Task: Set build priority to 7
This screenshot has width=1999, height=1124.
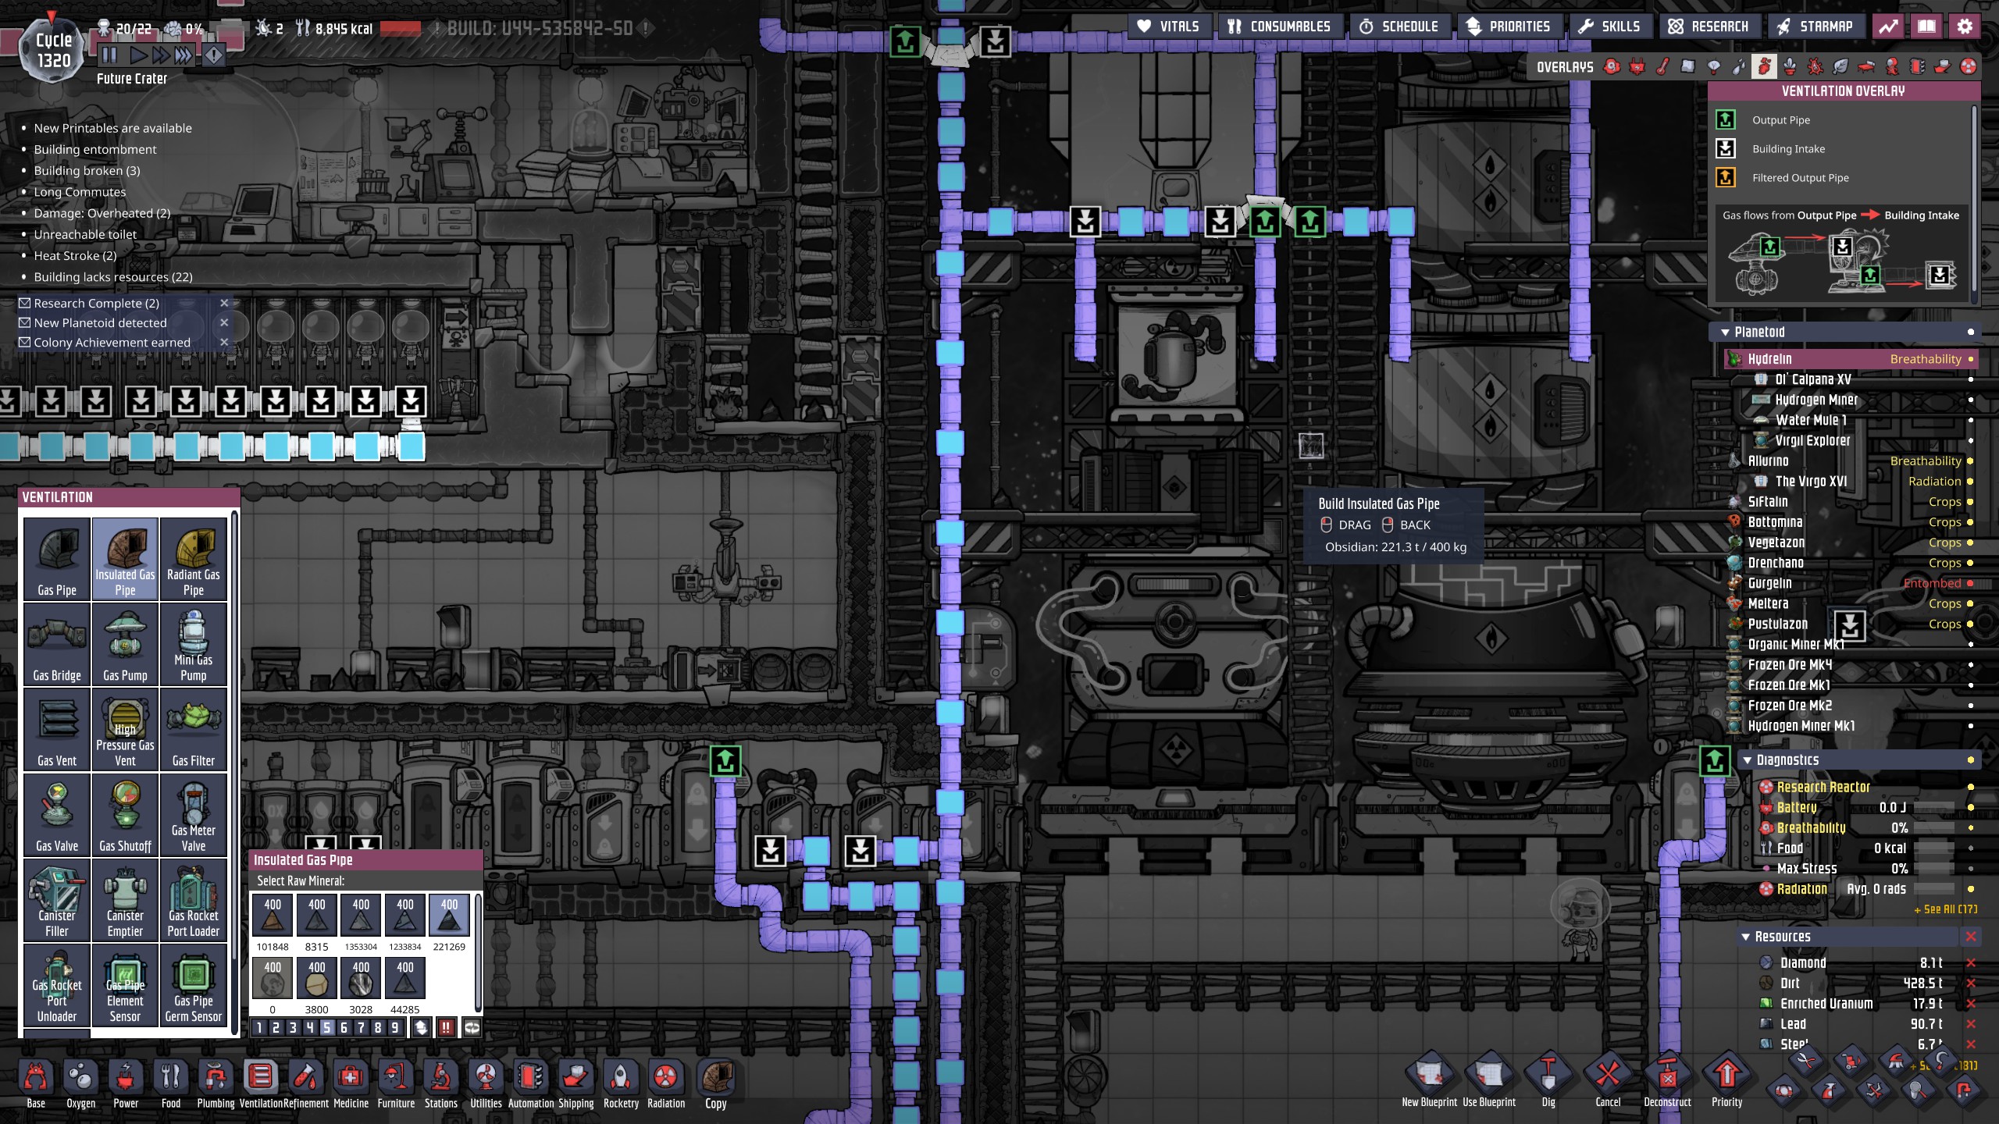Action: 361,1028
